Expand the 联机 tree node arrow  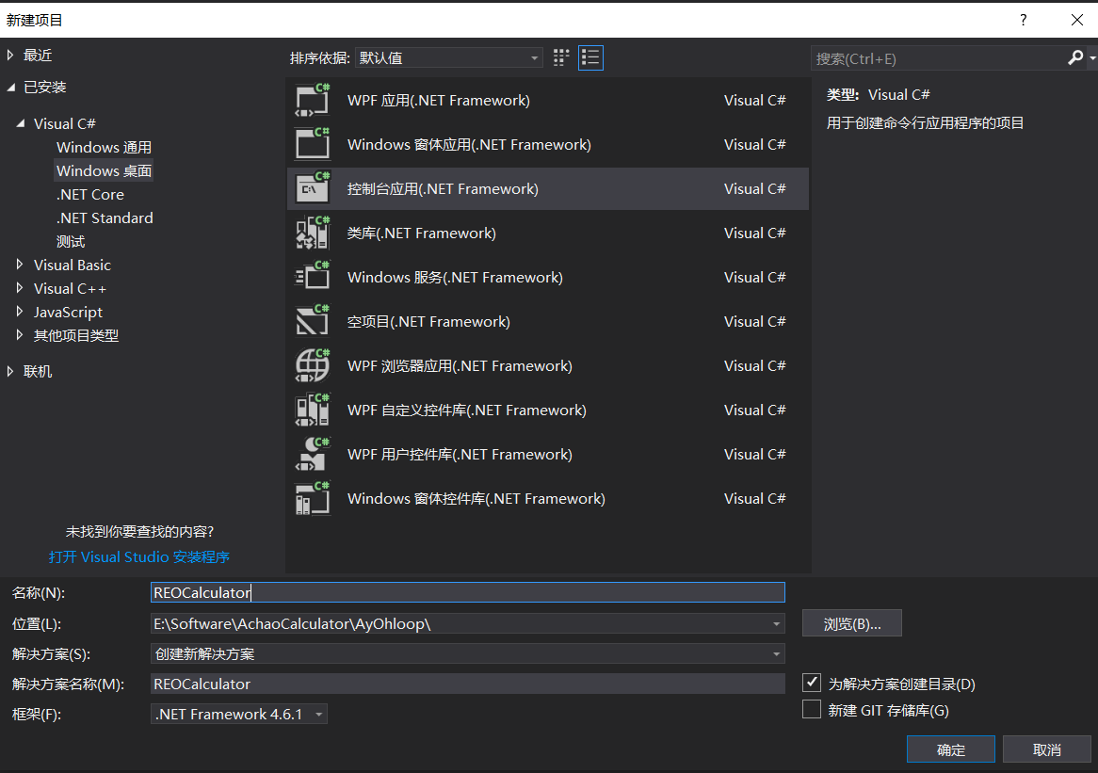click(10, 371)
